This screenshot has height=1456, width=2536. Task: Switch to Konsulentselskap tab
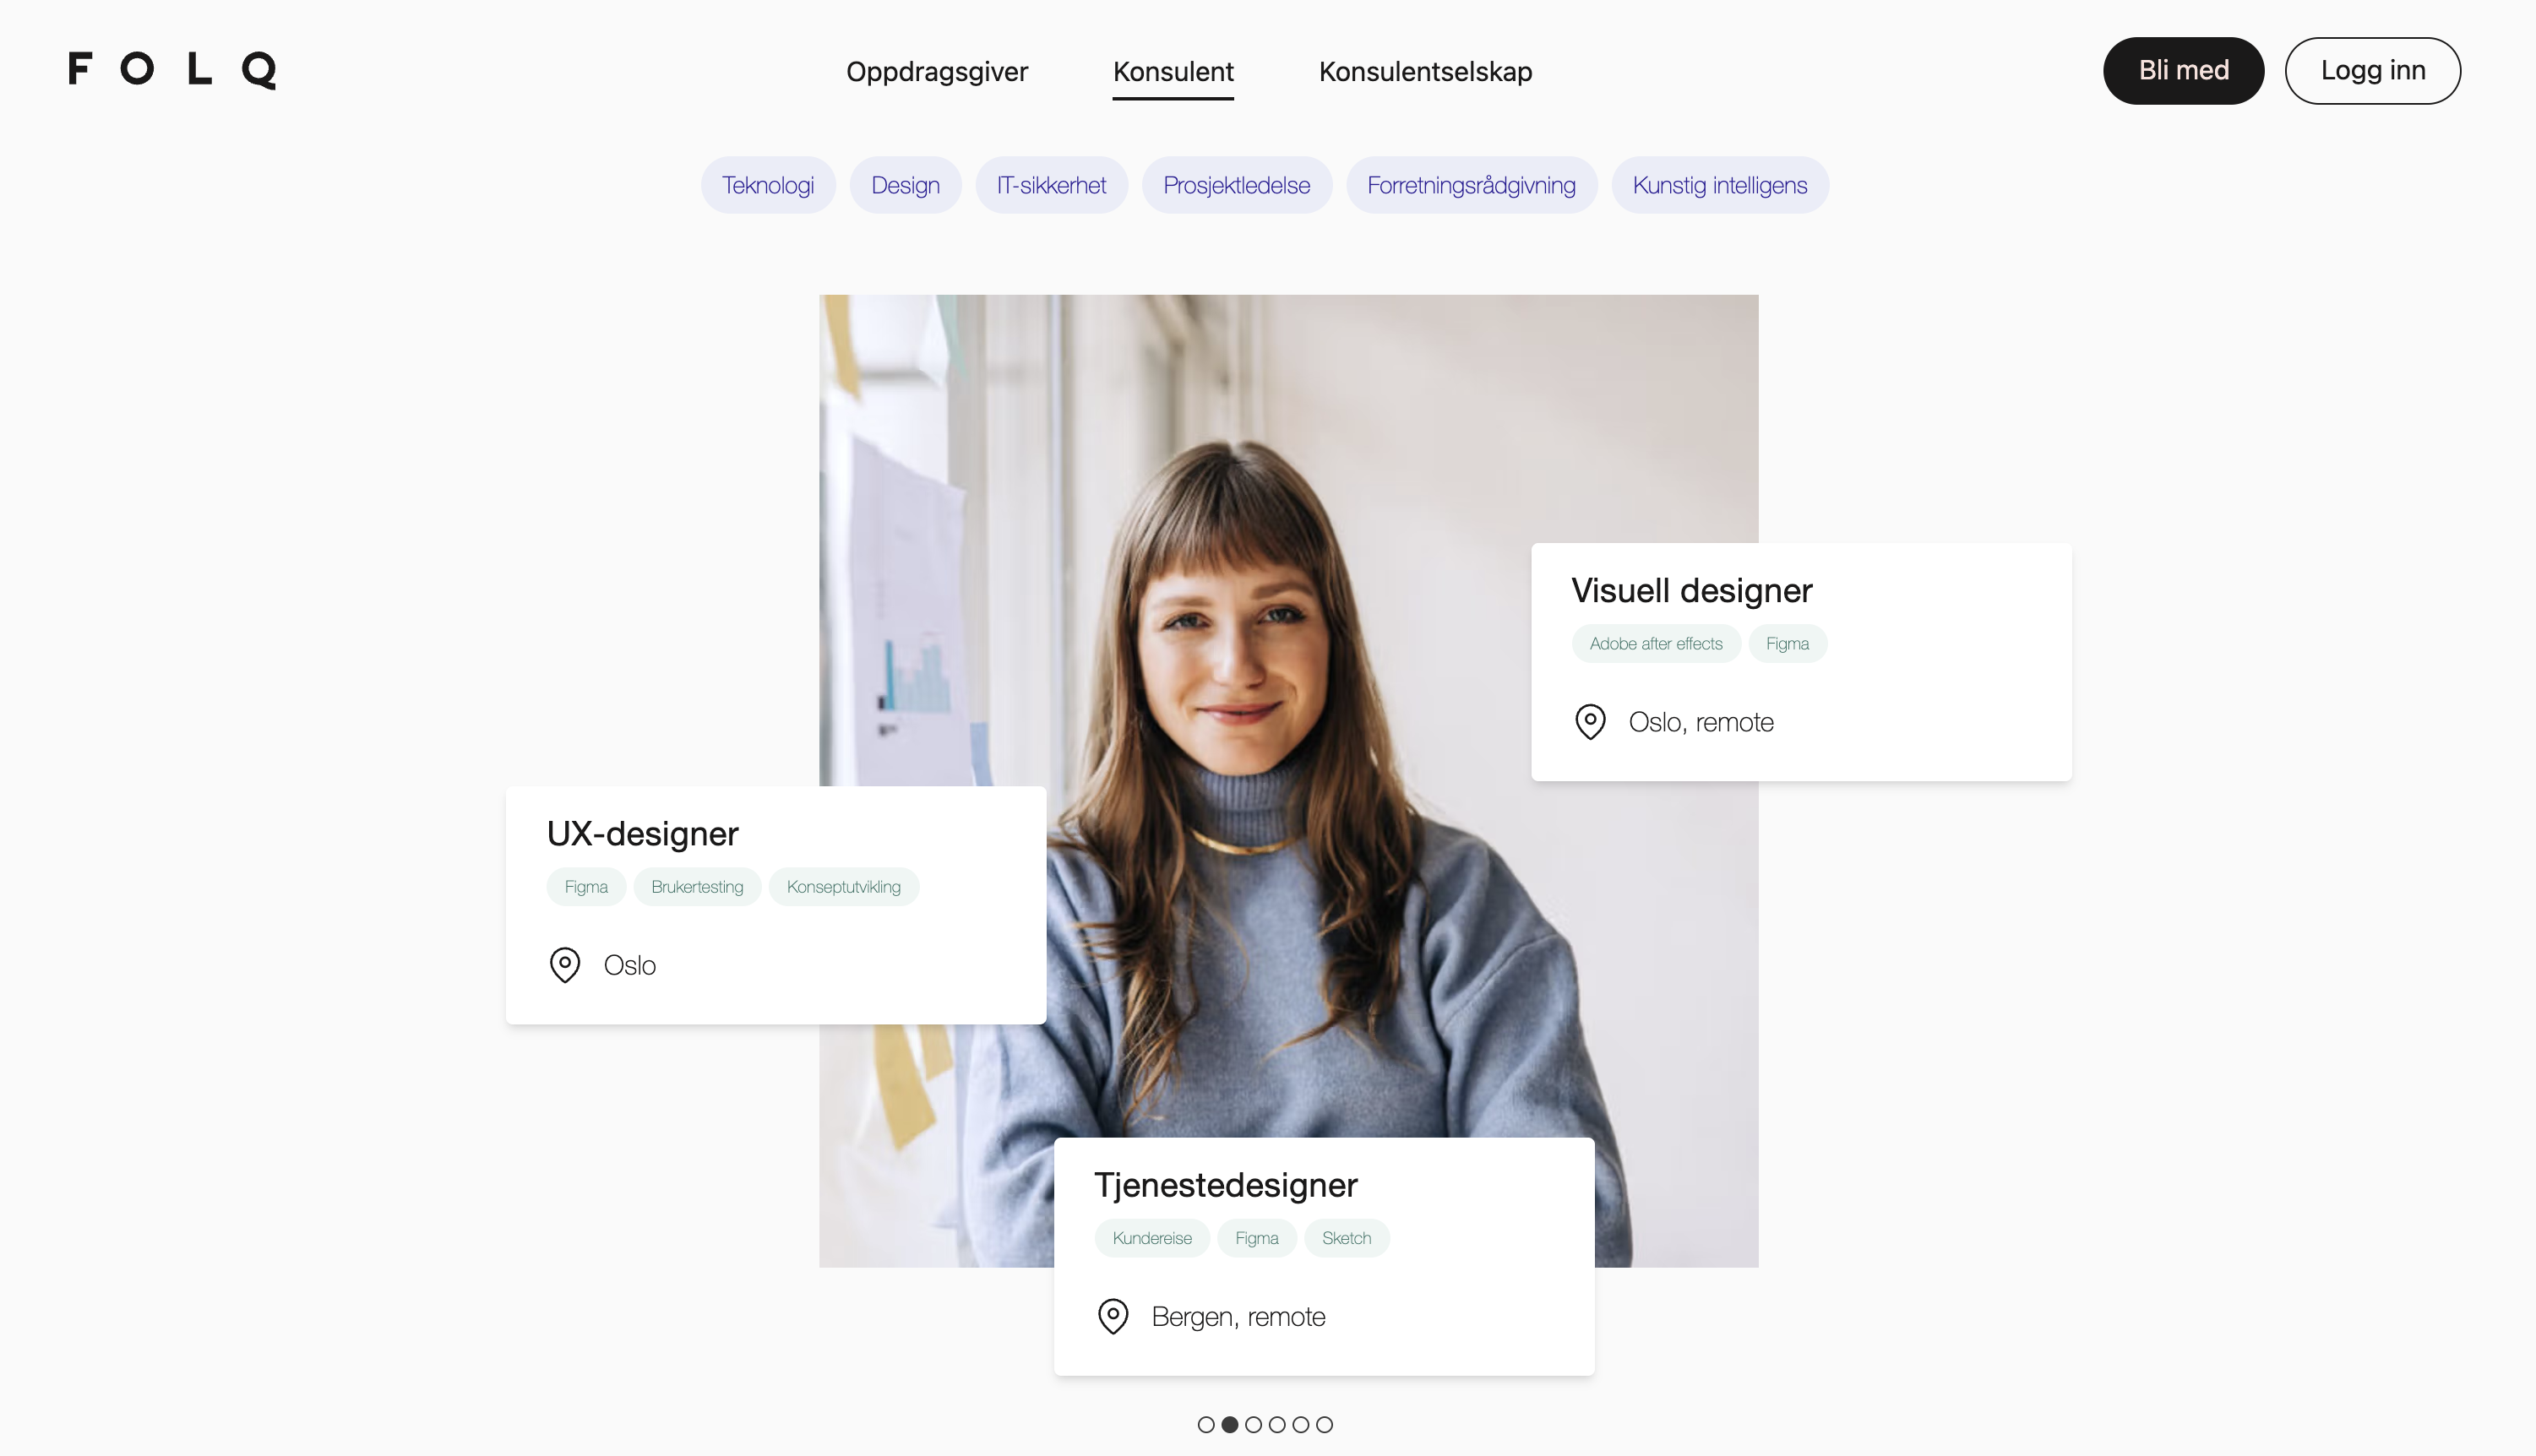coord(1425,72)
